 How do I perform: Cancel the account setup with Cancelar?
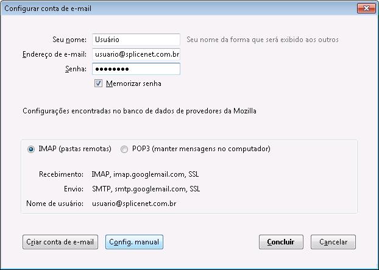[333, 242]
